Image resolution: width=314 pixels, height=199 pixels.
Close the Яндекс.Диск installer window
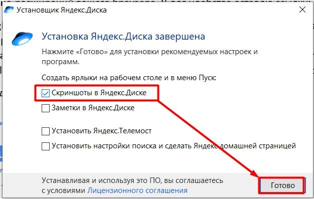[x=302, y=10]
